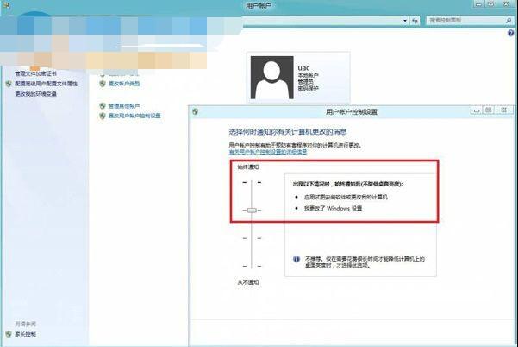Screen dimensions: 518x347
Task: Click the shield icon beside 更改帐户类型
Action: (x=102, y=84)
